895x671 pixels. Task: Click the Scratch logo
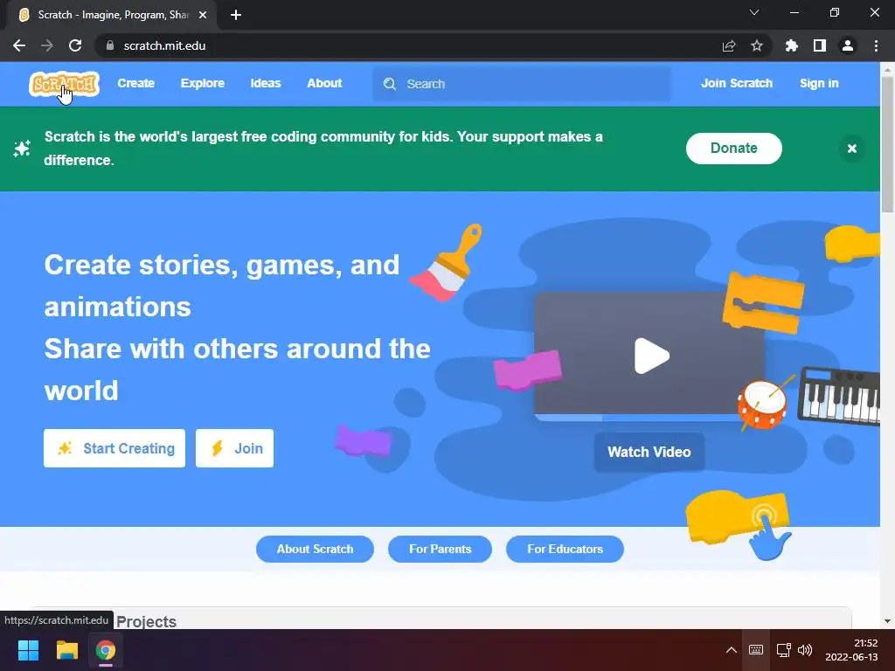coord(65,84)
